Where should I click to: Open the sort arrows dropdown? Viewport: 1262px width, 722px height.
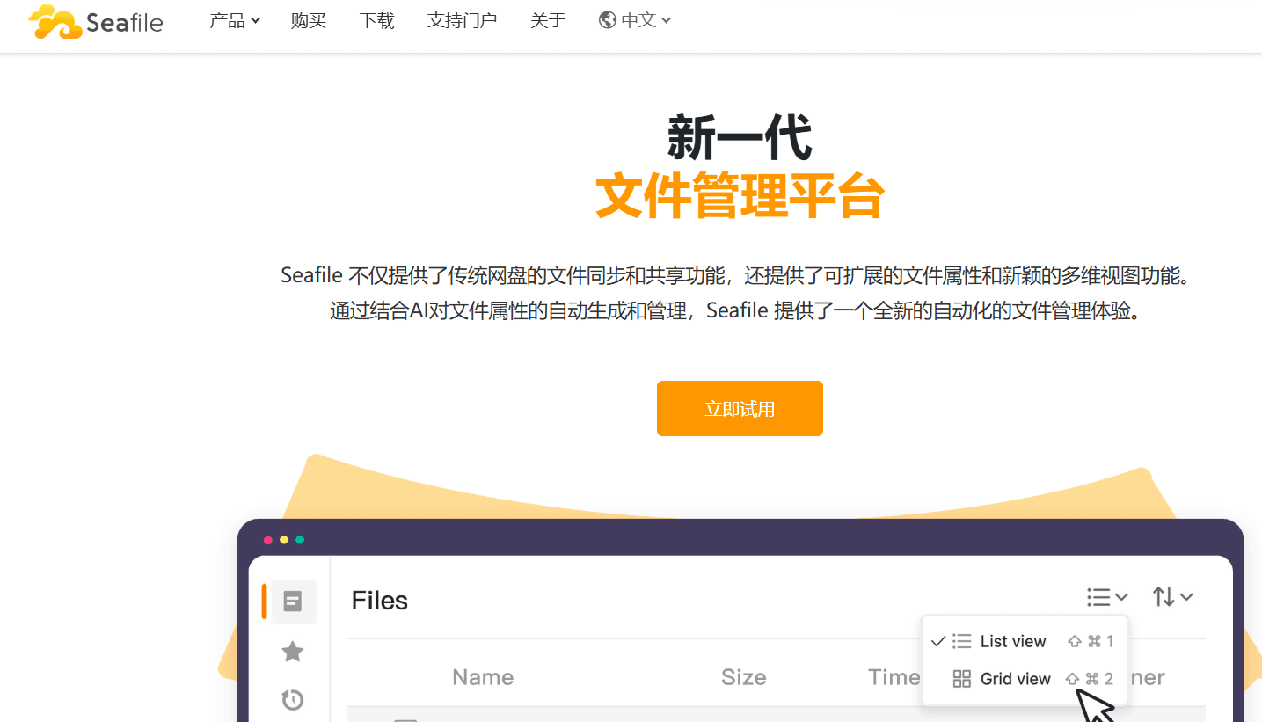[x=1173, y=597]
